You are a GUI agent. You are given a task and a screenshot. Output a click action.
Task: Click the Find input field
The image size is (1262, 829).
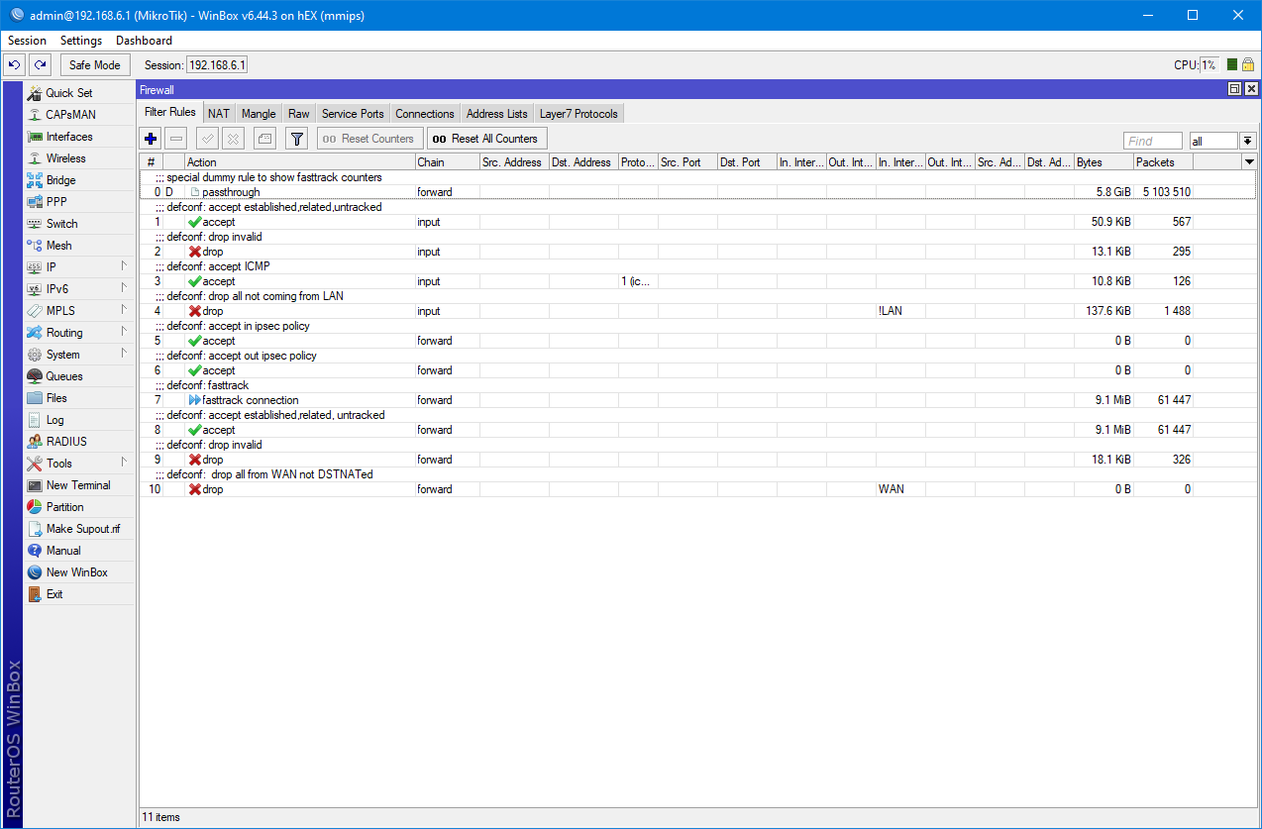coord(1153,141)
